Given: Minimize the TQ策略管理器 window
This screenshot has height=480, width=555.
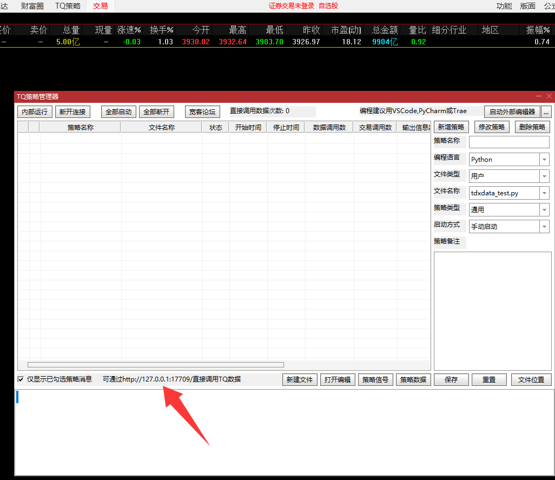Looking at the screenshot, I should pyautogui.click(x=539, y=96).
